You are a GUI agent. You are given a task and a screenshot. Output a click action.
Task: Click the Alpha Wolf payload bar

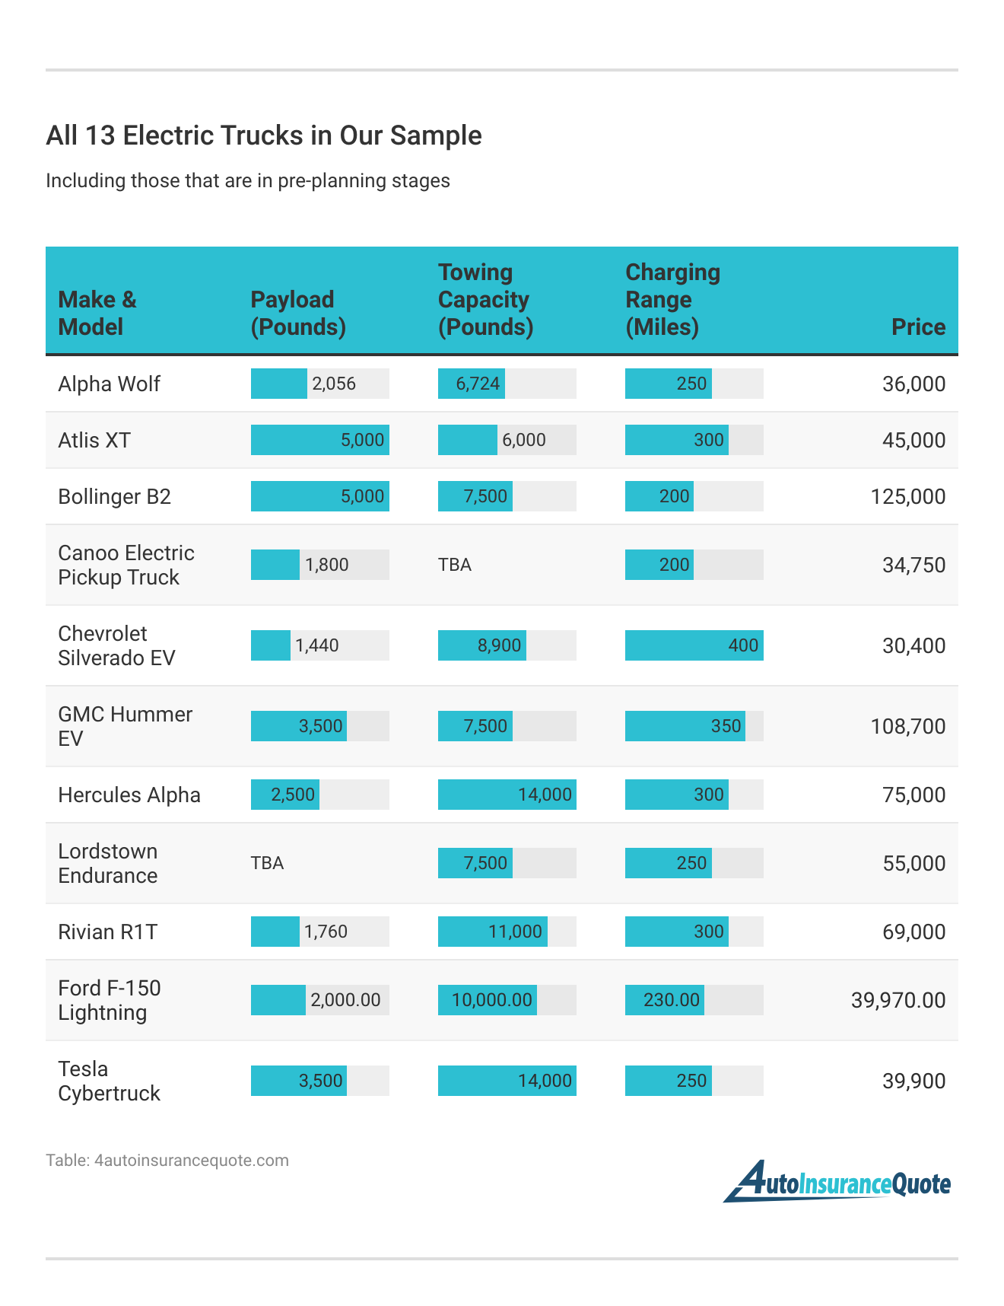point(319,384)
